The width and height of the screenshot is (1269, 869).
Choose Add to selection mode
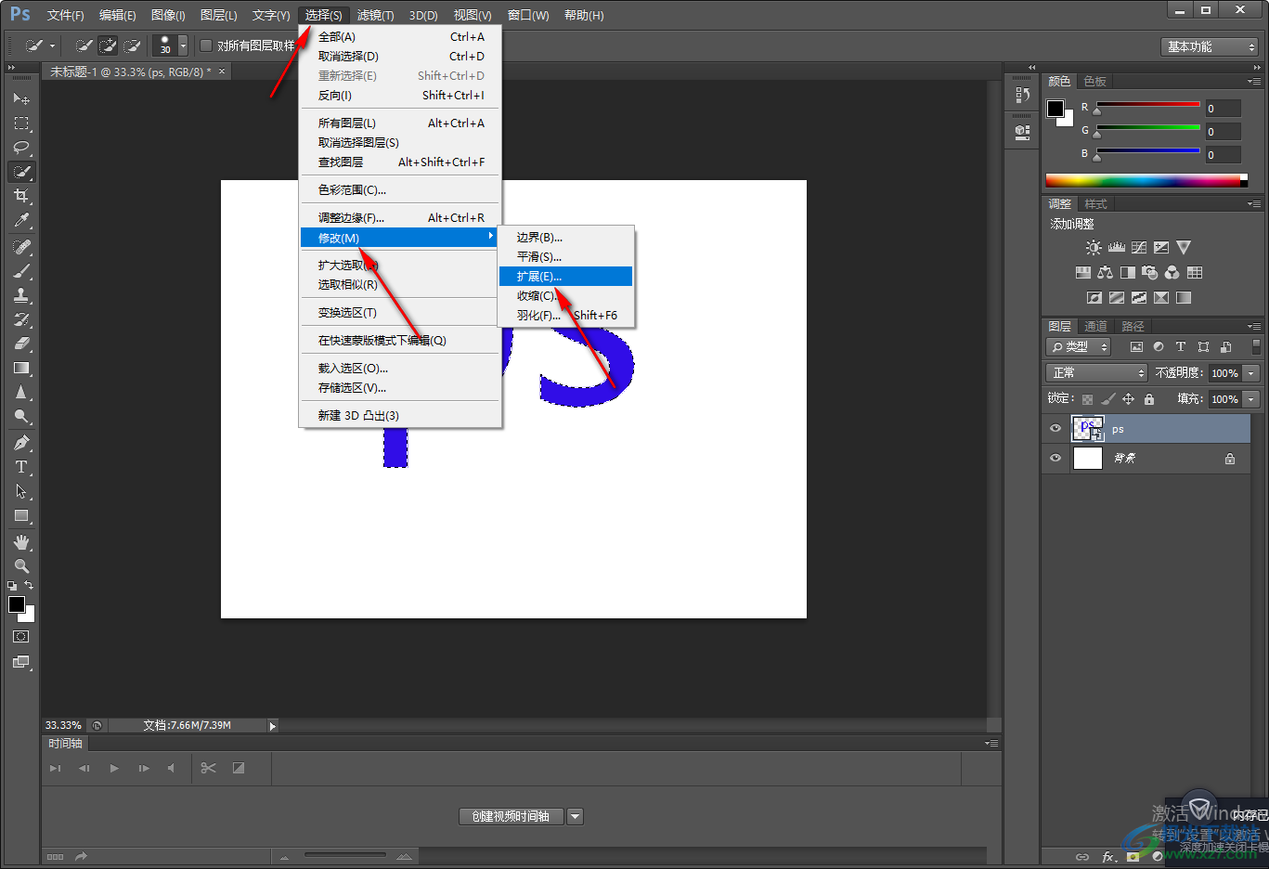point(108,45)
